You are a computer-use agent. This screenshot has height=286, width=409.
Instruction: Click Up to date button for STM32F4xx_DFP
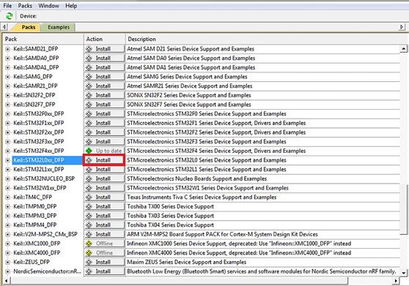tap(104, 151)
